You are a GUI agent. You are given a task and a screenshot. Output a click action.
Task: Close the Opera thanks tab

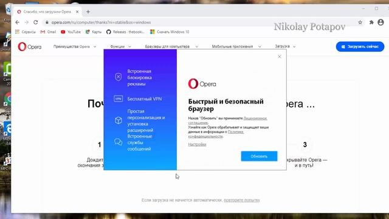77,12
